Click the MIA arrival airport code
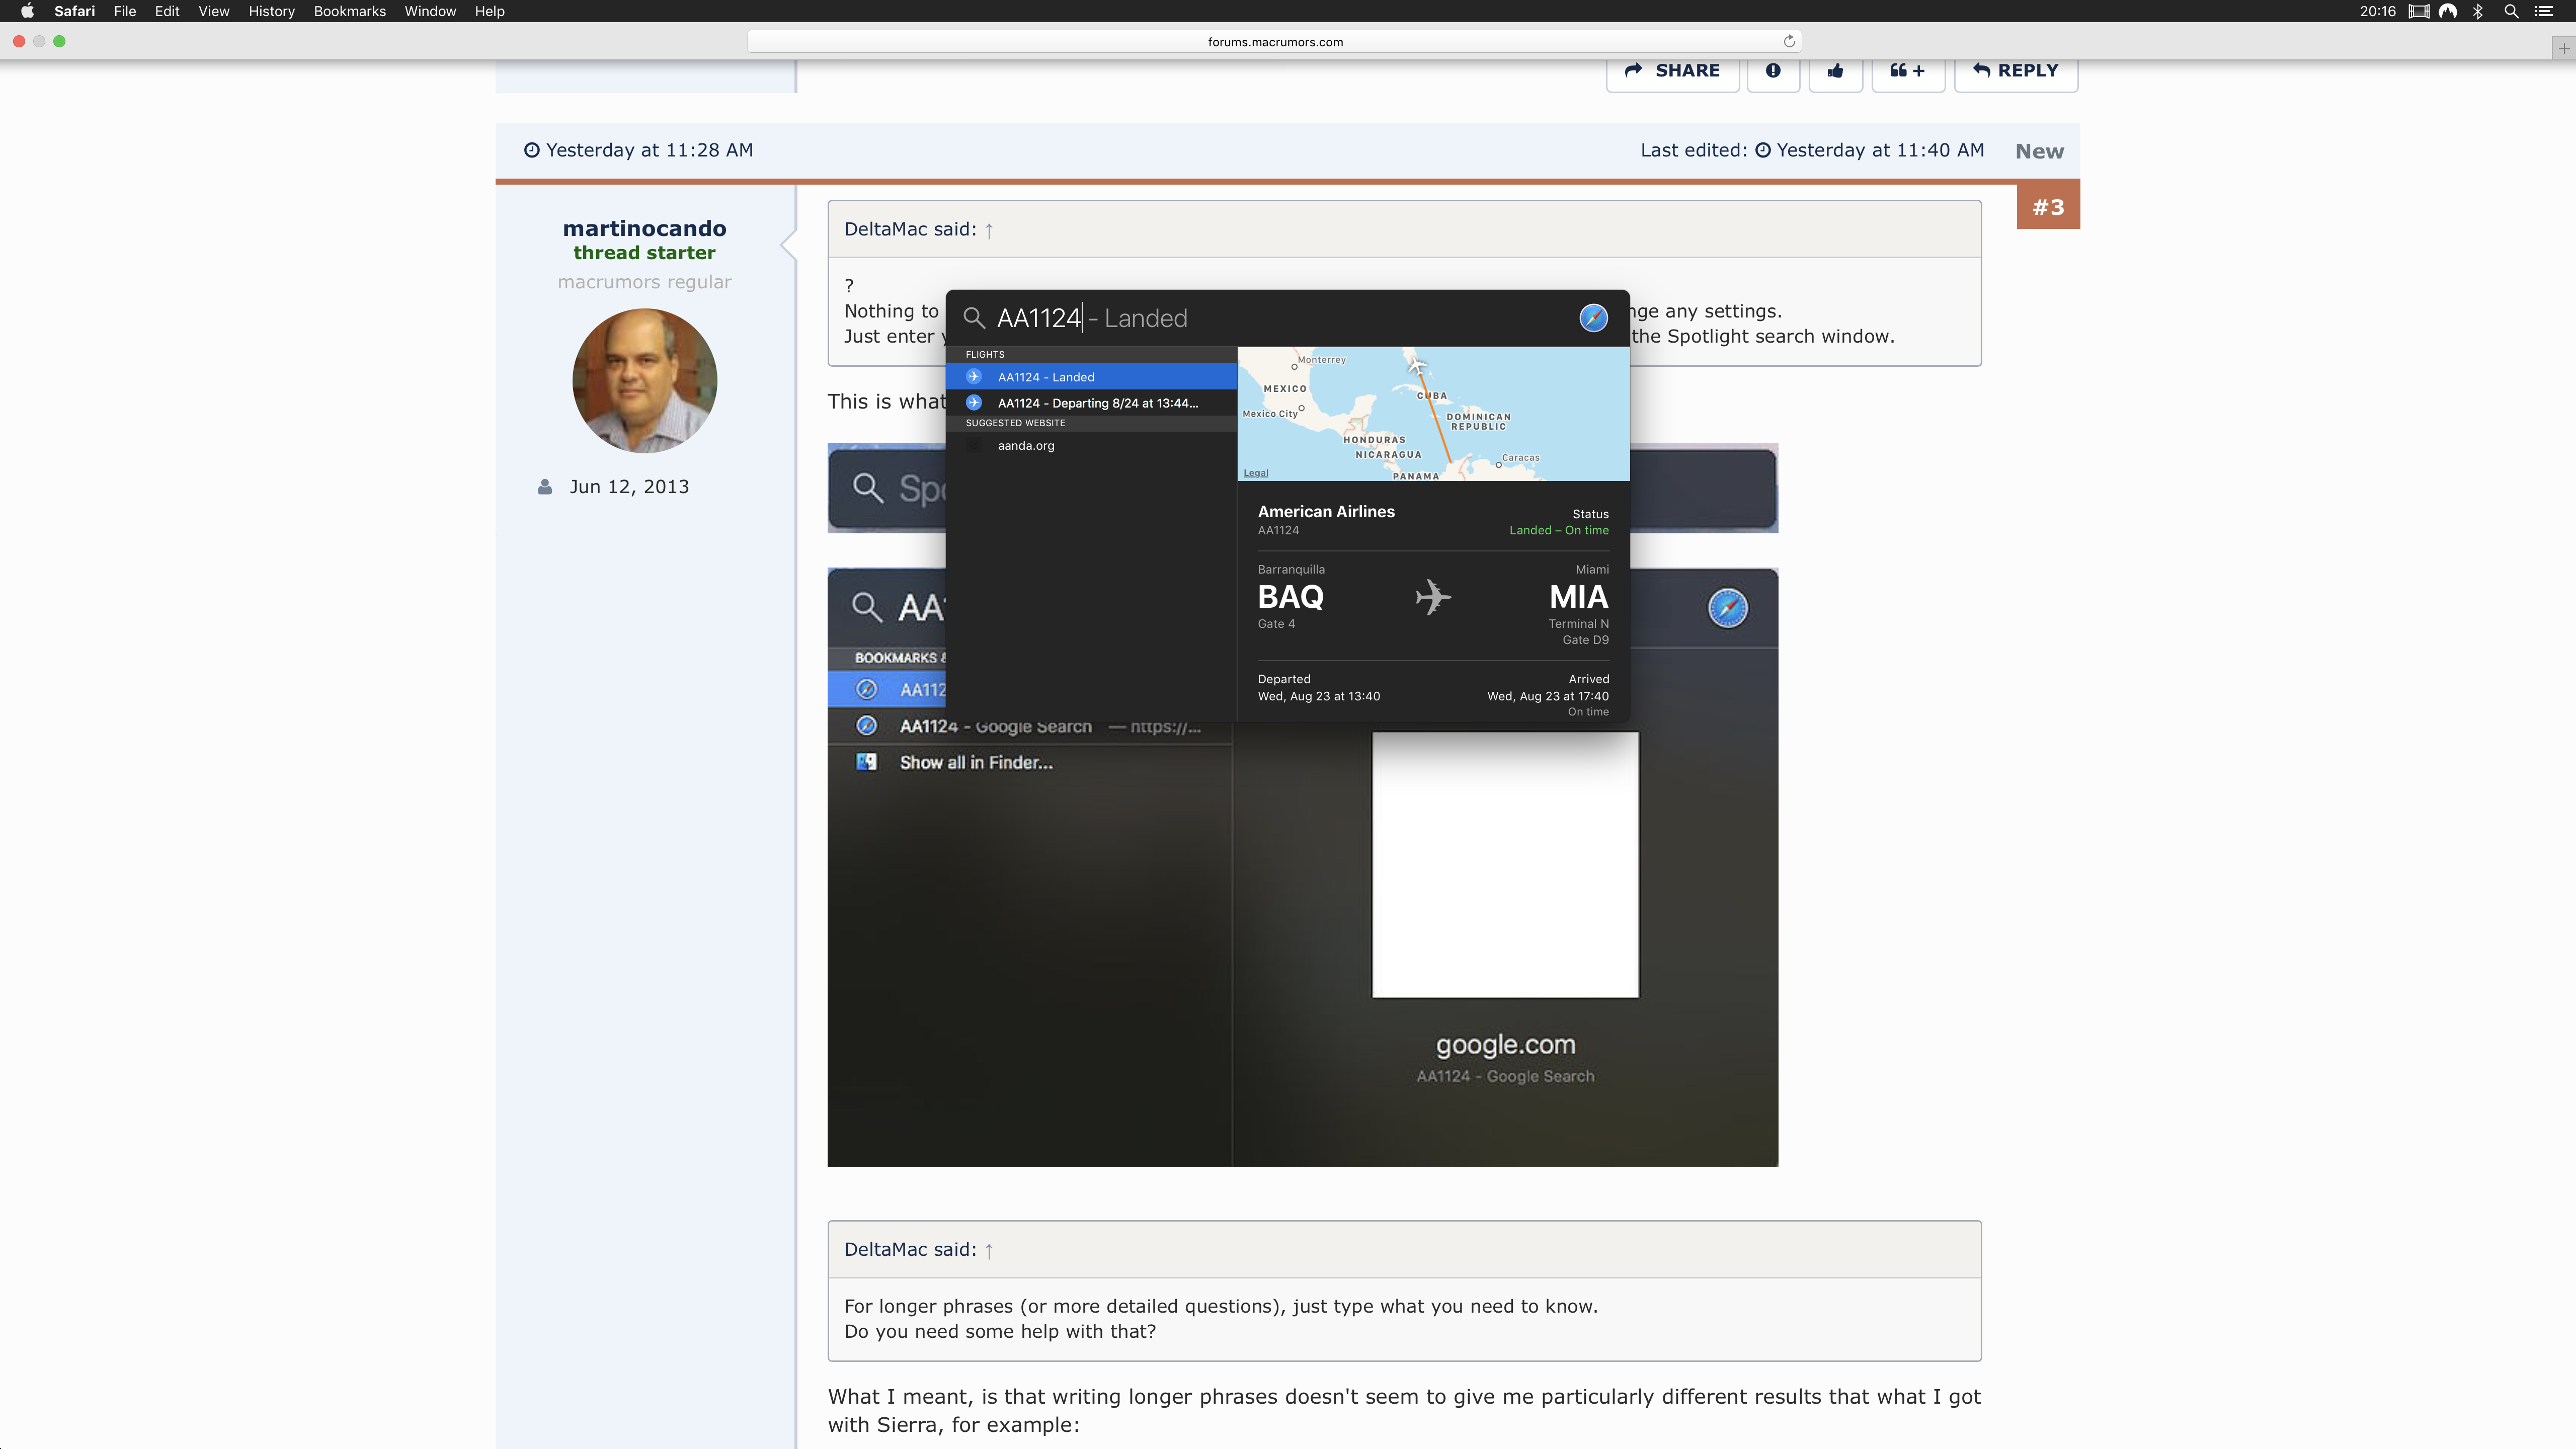The image size is (2576, 1449). [x=1578, y=597]
